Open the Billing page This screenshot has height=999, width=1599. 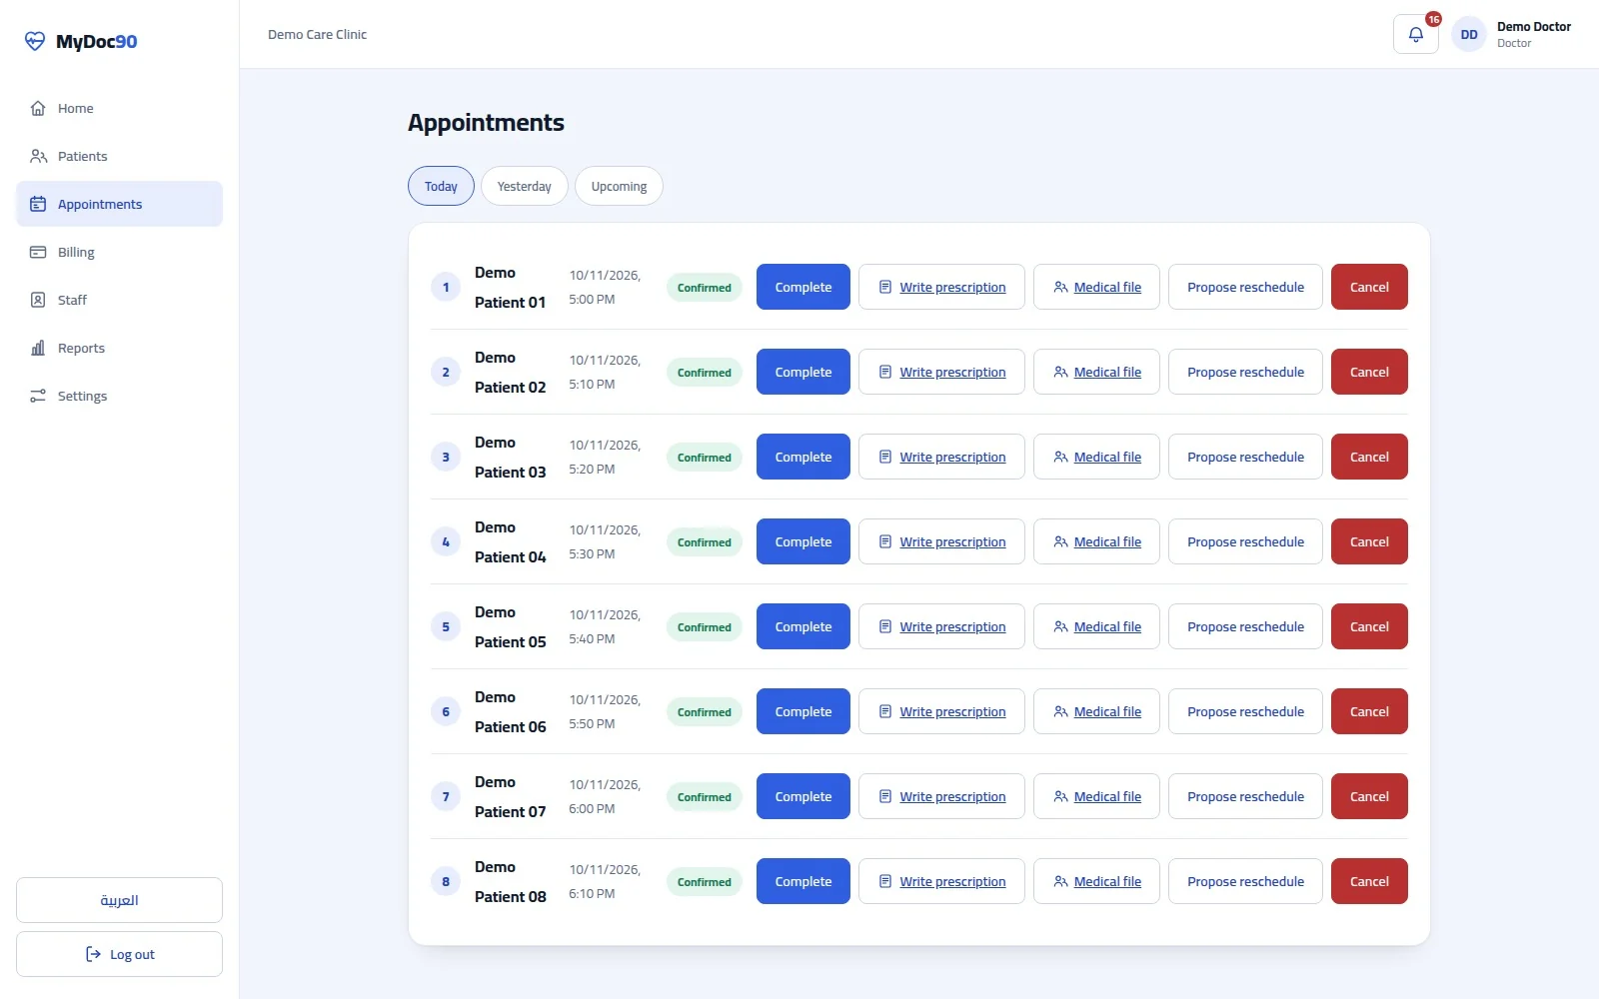[x=119, y=252]
